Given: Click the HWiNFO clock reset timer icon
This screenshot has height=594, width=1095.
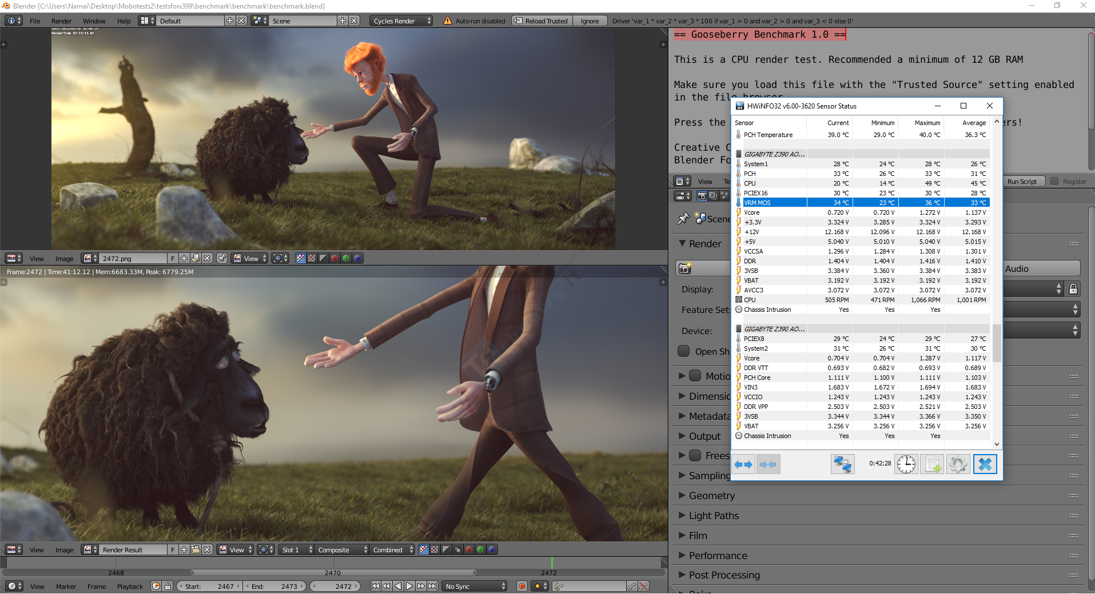Looking at the screenshot, I should pyautogui.click(x=906, y=464).
